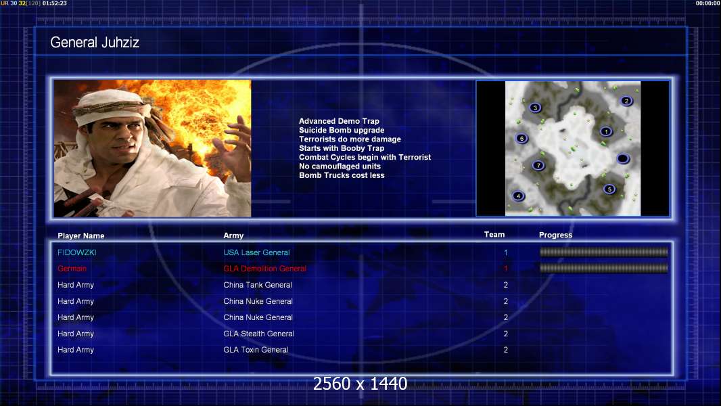Click the snowy map preview
The image size is (721, 406).
pos(573,148)
